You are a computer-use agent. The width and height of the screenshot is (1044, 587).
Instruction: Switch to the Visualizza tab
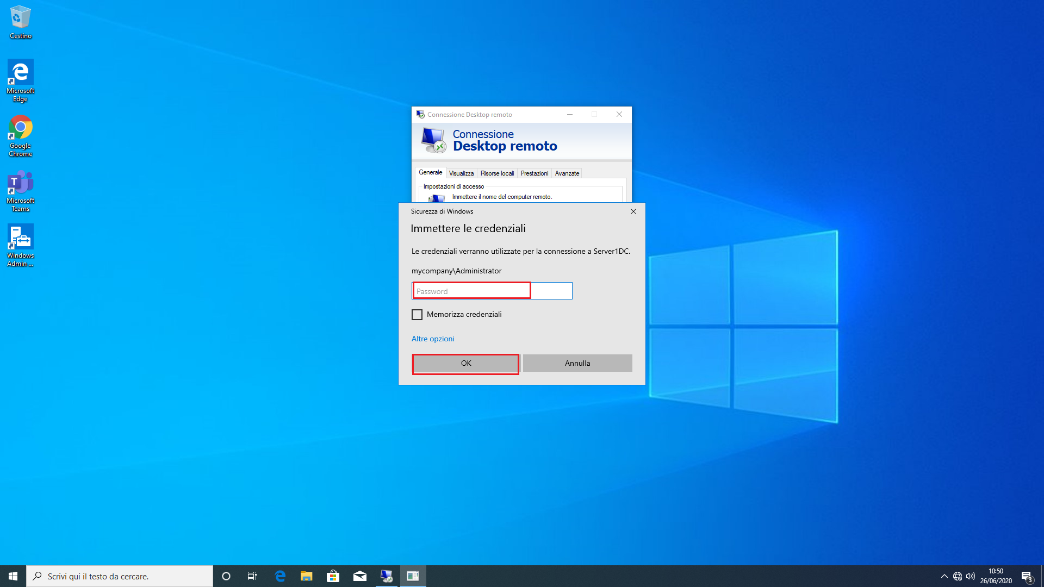coord(461,173)
